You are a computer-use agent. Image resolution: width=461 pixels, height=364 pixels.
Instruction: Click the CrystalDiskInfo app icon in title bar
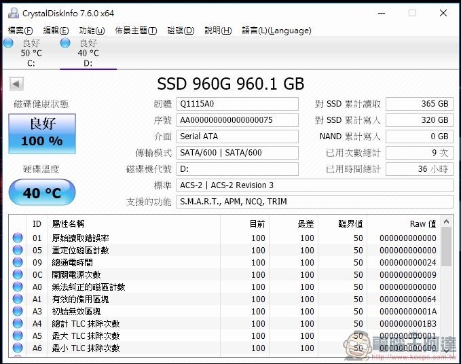pyautogui.click(x=14, y=13)
